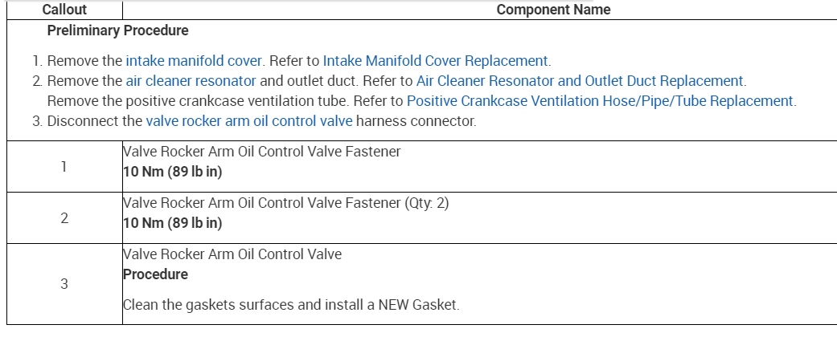Click callout number 3 cell
Viewport: 837px width, 337px height.
(x=63, y=284)
